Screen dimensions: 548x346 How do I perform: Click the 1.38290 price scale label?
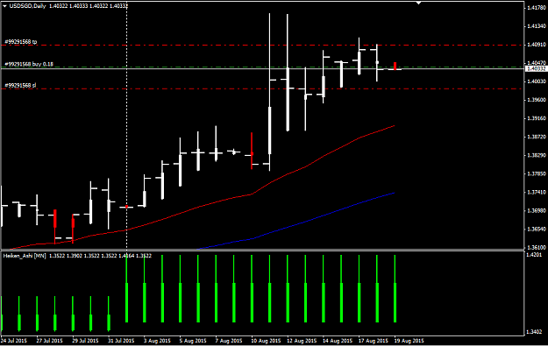[x=537, y=155]
